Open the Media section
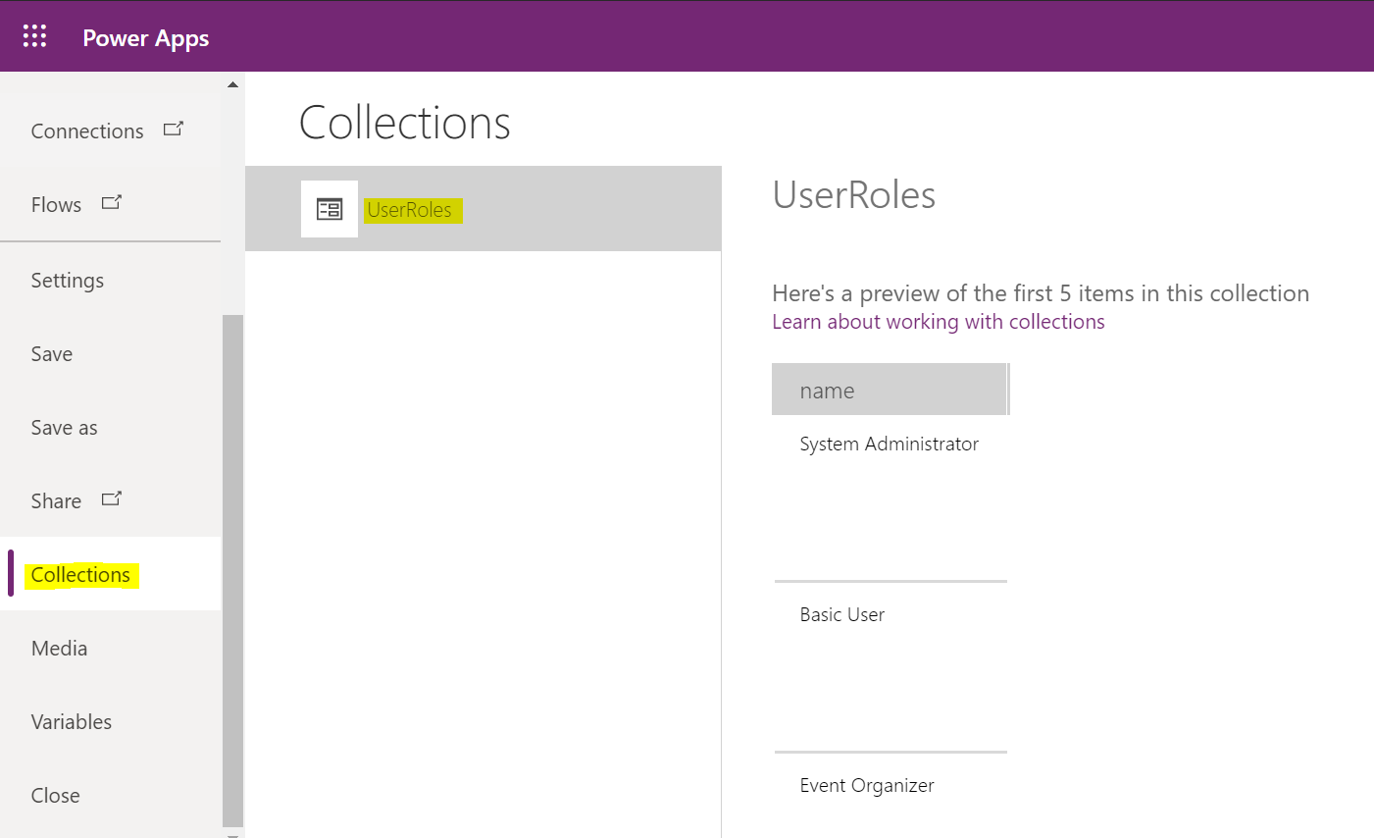Viewport: 1374px width, 838px height. [59, 649]
